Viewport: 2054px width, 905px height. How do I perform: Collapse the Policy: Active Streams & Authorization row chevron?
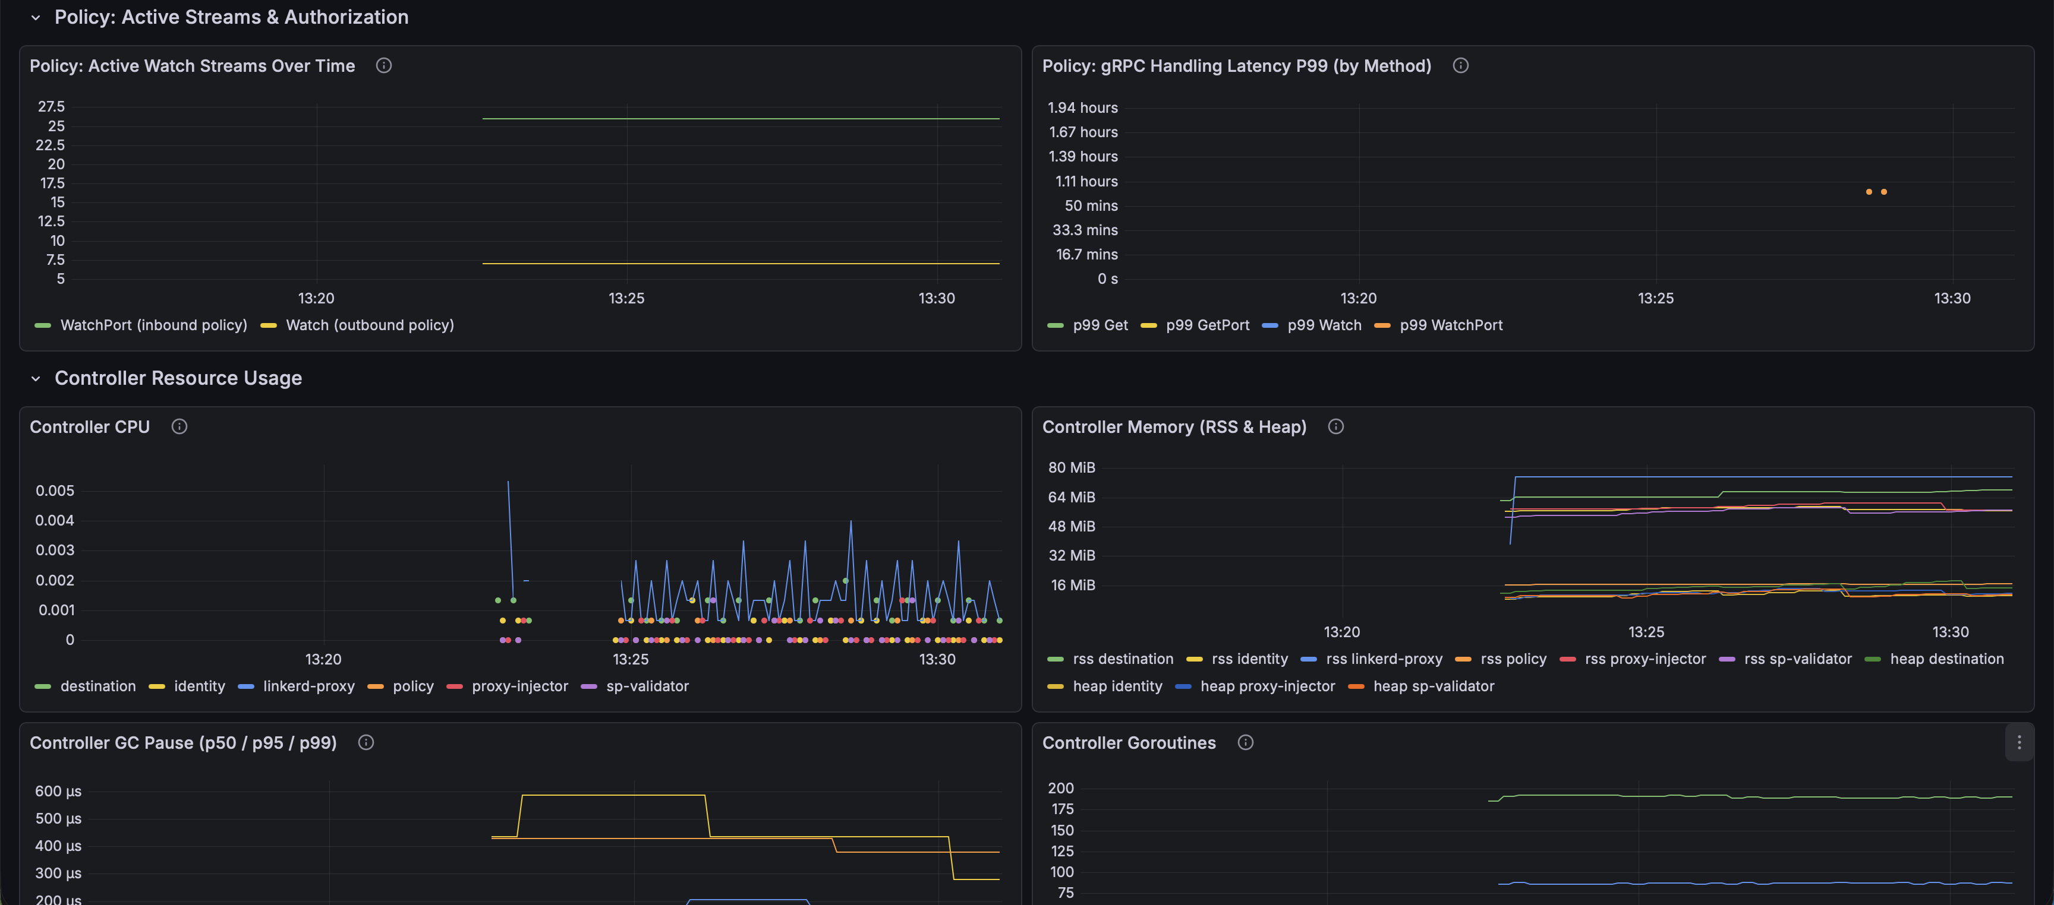36,18
